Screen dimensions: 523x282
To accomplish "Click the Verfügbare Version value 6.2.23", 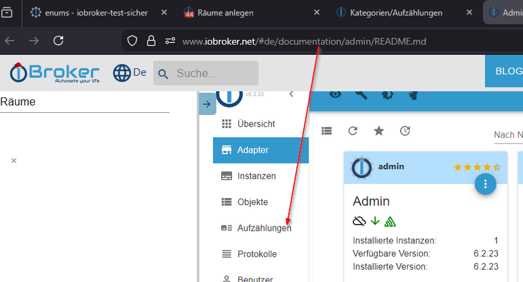I will [486, 254].
